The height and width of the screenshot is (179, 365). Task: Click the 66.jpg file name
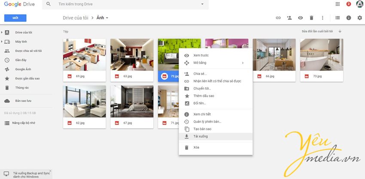point(270,76)
